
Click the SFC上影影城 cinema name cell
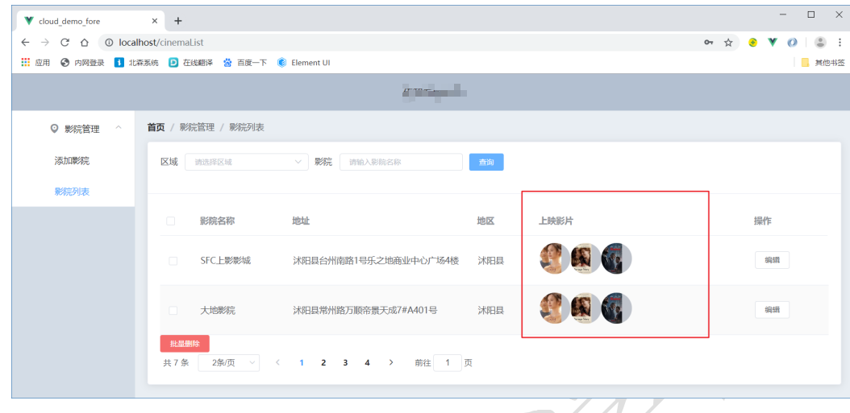[x=226, y=261]
